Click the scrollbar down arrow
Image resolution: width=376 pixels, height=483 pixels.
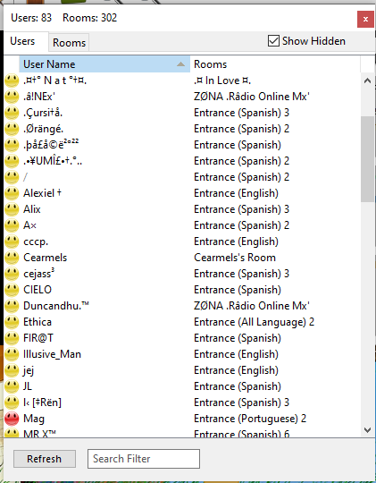[x=367, y=429]
